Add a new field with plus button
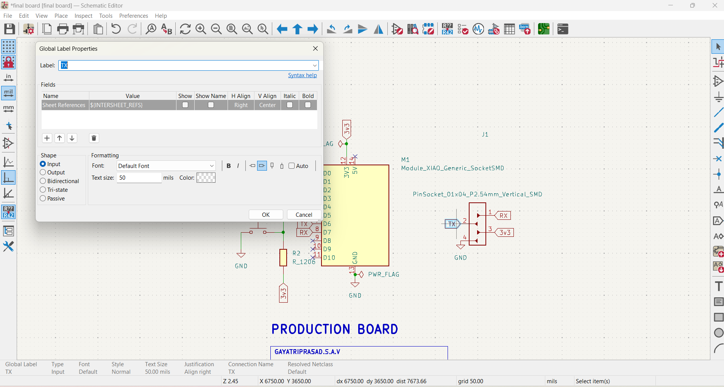Viewport: 724px width, 387px height. [x=47, y=138]
